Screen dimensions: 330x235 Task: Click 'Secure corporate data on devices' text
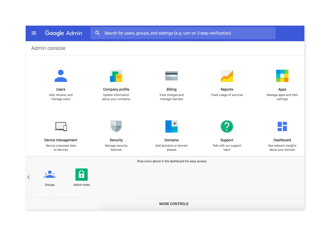coord(61,148)
